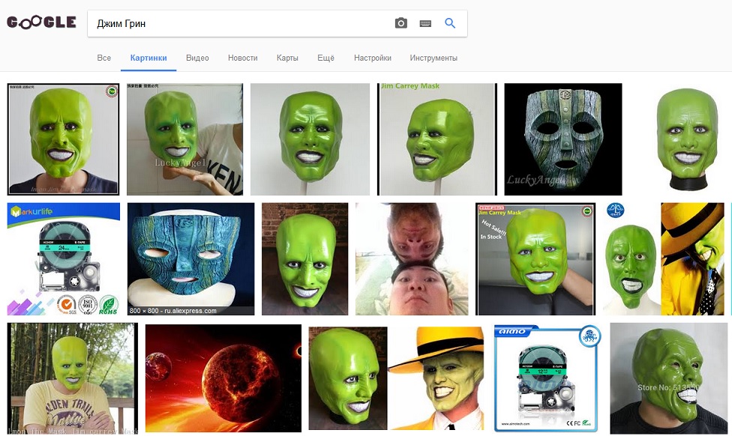The image size is (732, 436).
Task: Open Markurlife label tape cartridge thumbnail
Action: [64, 258]
